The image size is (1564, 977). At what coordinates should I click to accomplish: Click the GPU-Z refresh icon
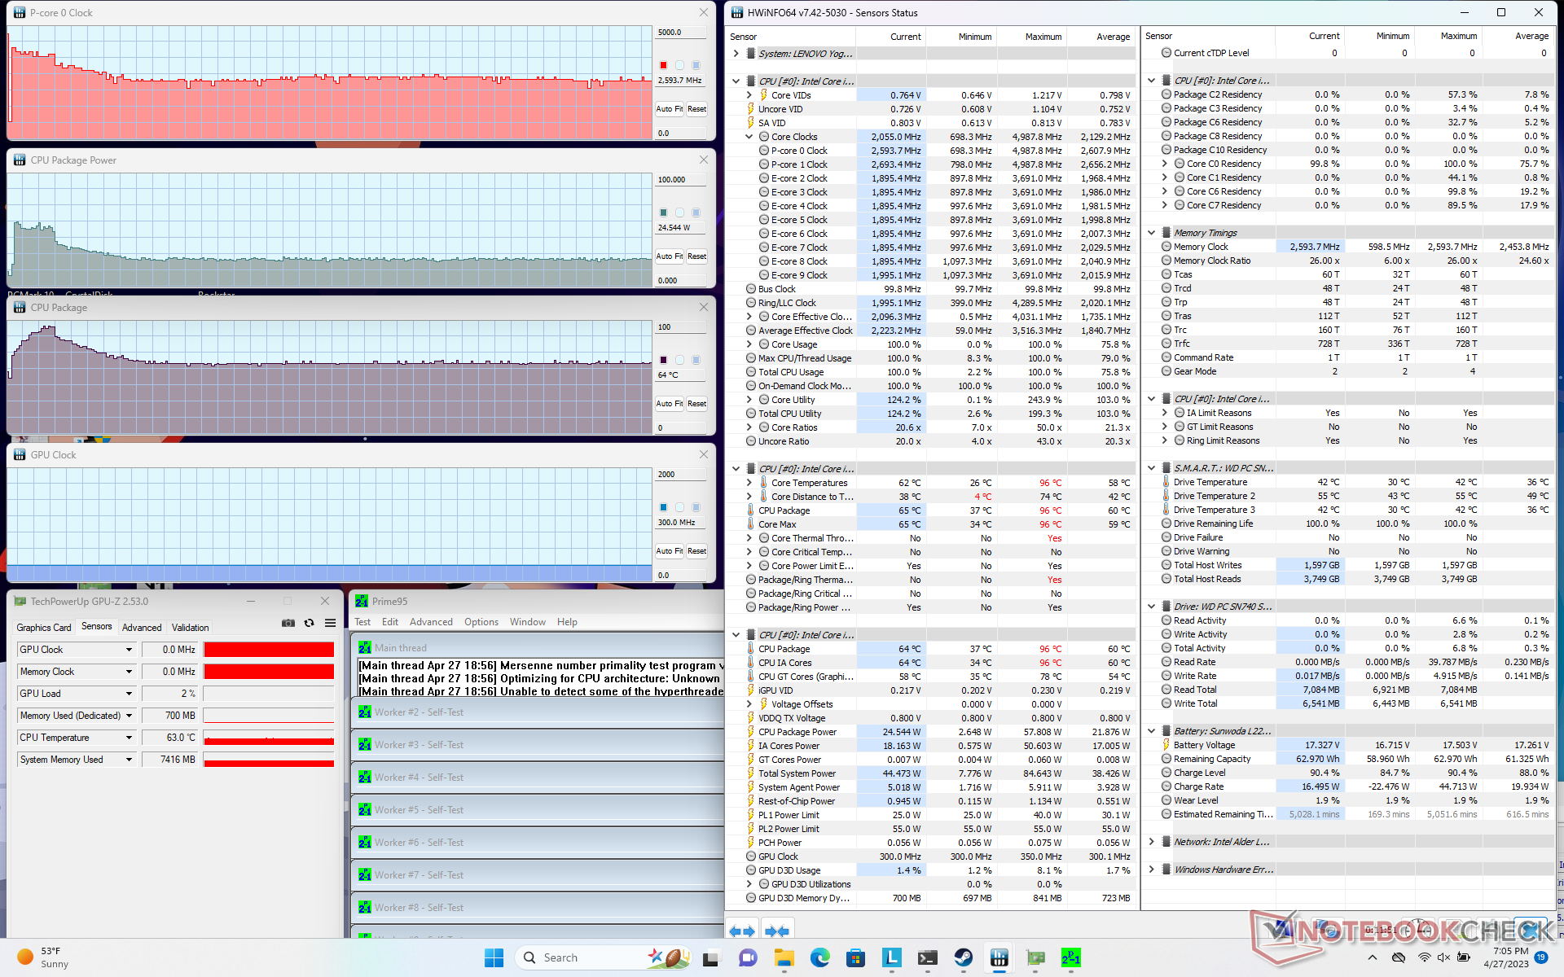309,623
